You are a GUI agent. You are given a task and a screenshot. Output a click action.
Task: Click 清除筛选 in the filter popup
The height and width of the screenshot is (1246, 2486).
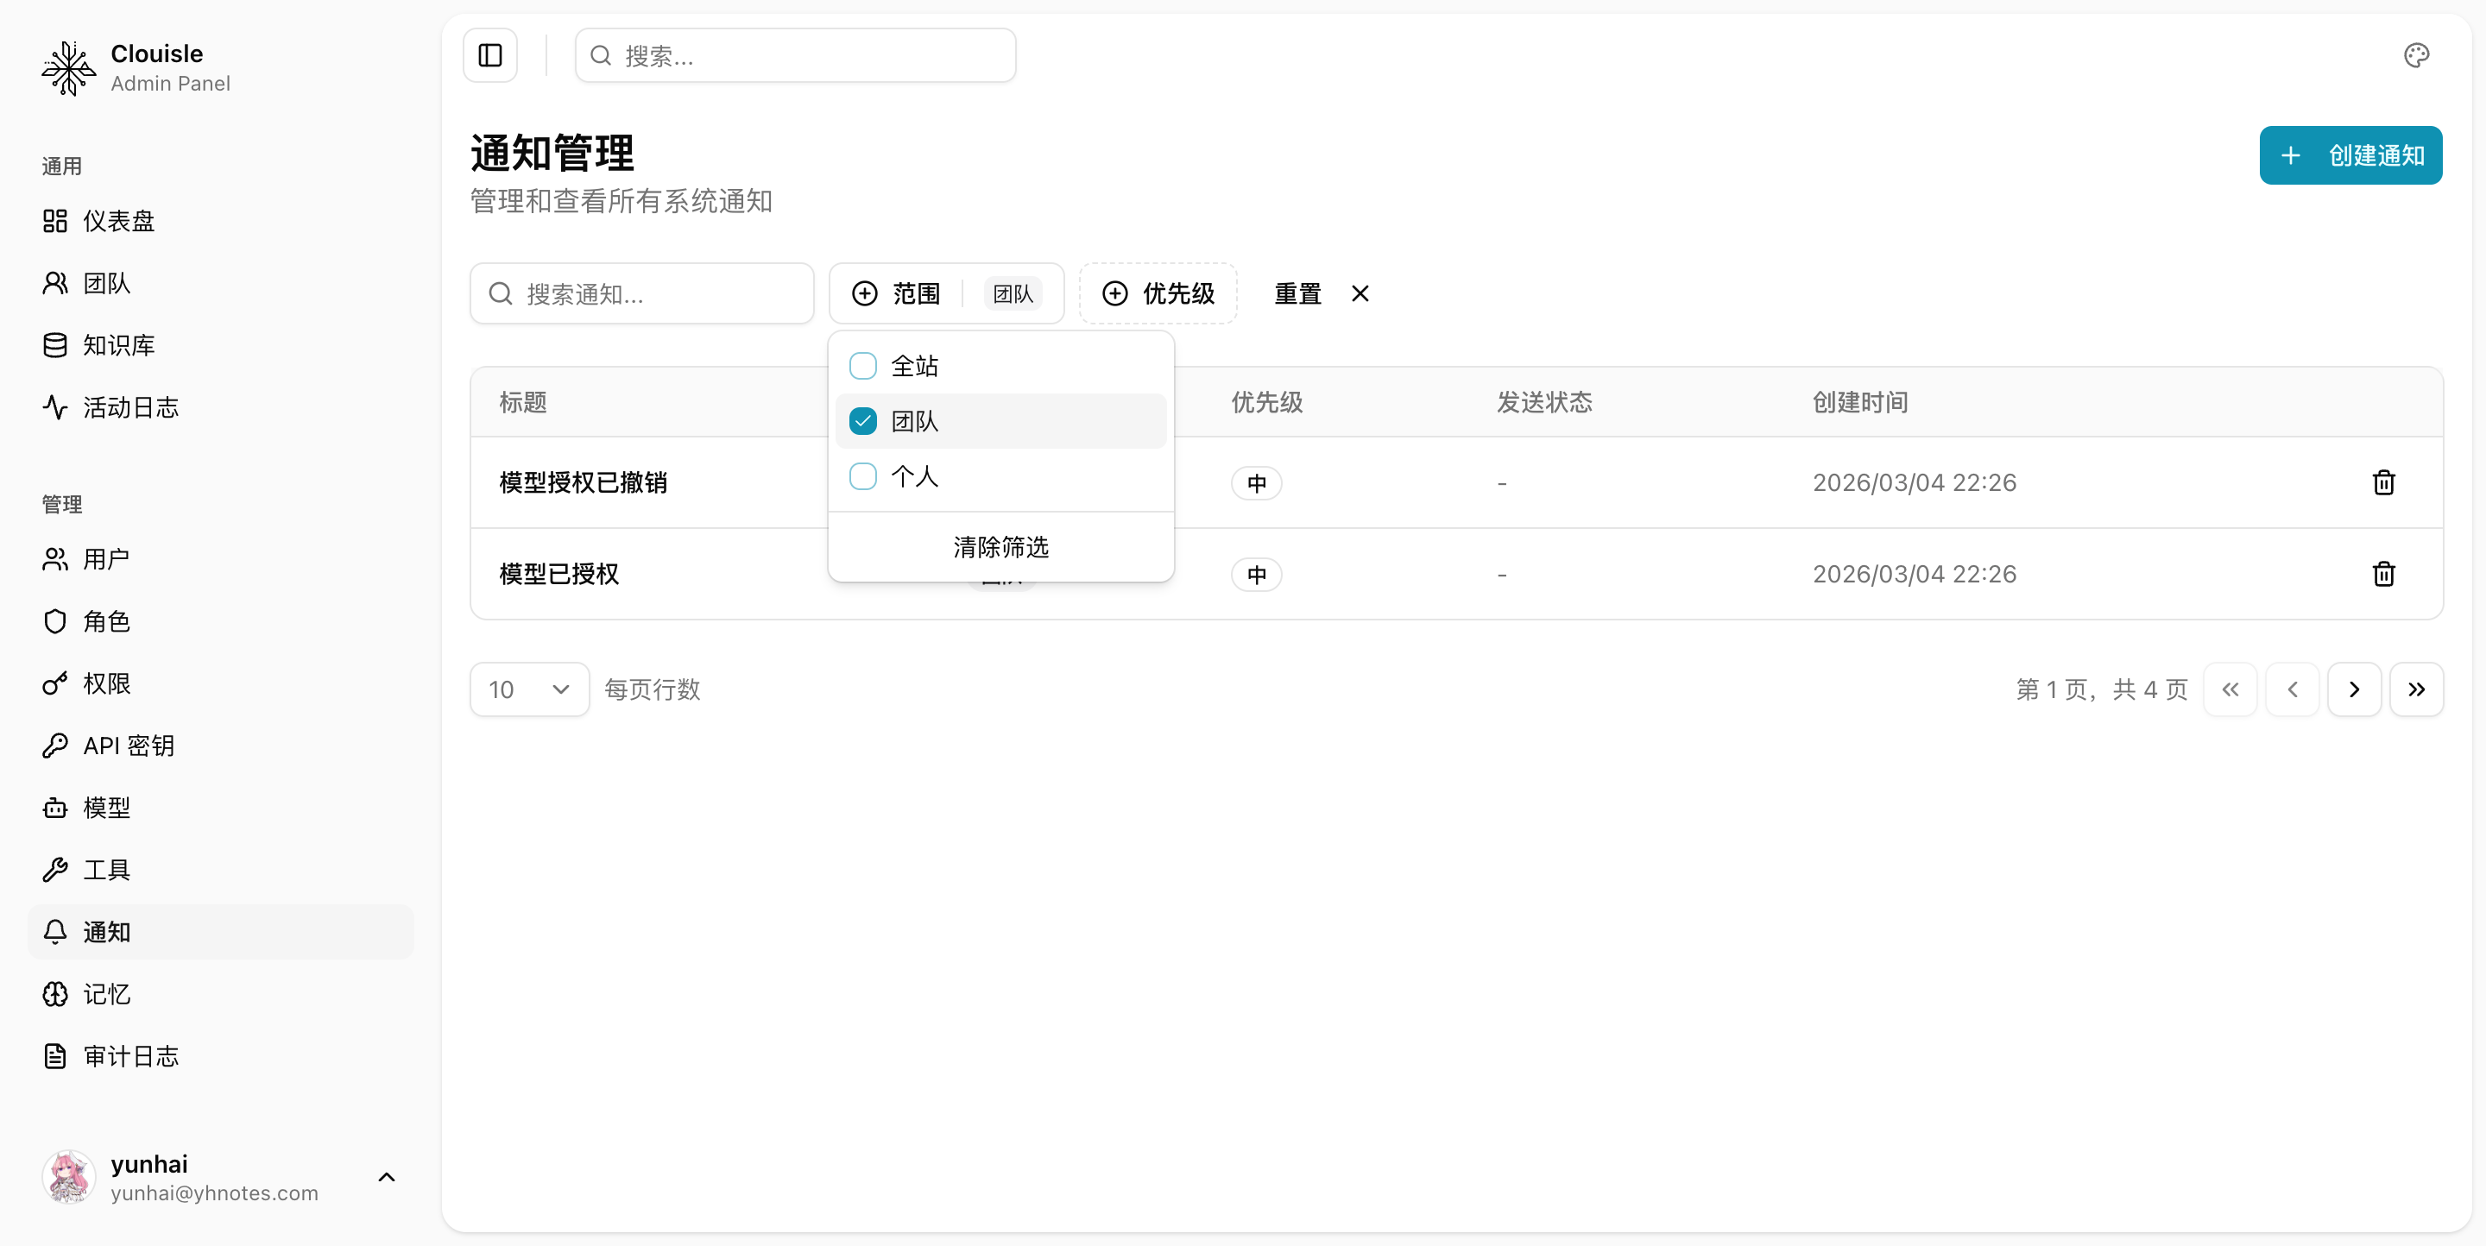pos(1000,546)
